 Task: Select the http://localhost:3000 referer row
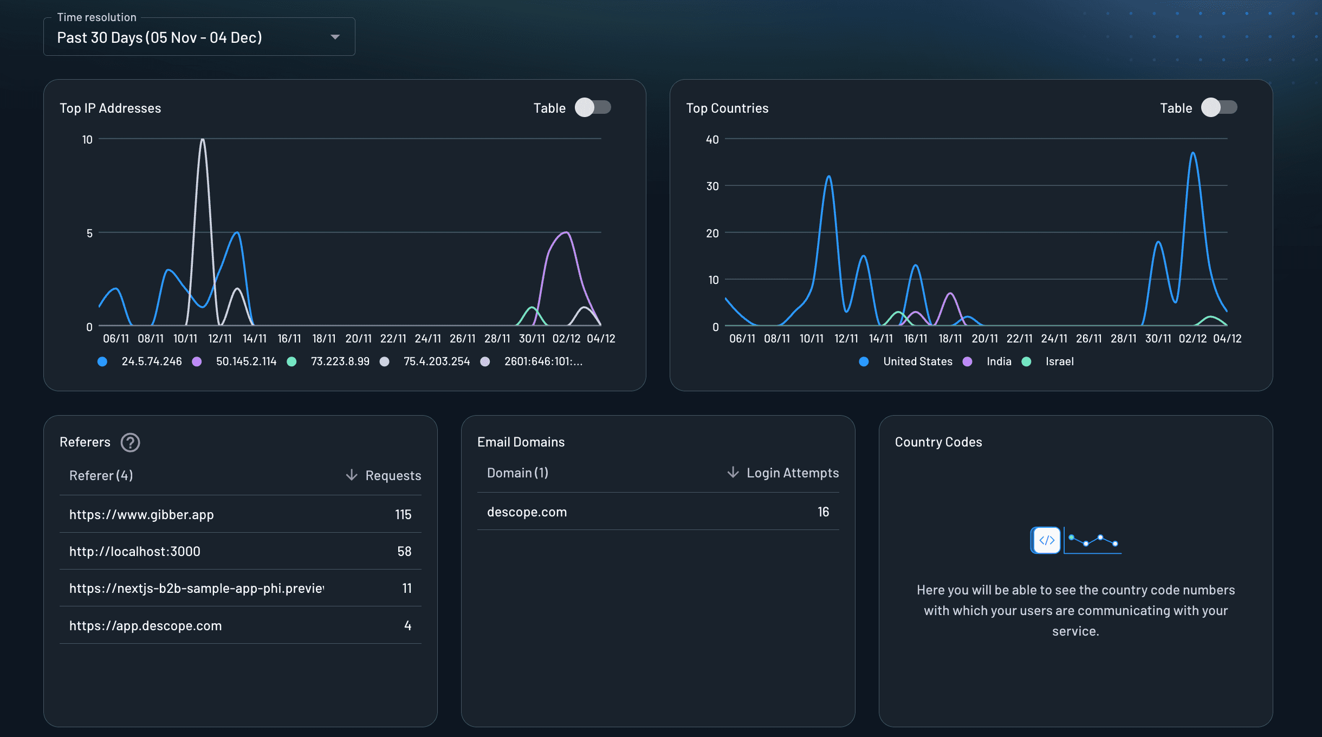(x=134, y=551)
